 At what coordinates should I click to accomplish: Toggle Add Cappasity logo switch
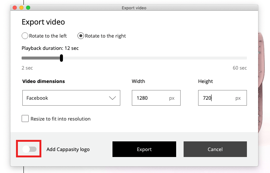29,149
